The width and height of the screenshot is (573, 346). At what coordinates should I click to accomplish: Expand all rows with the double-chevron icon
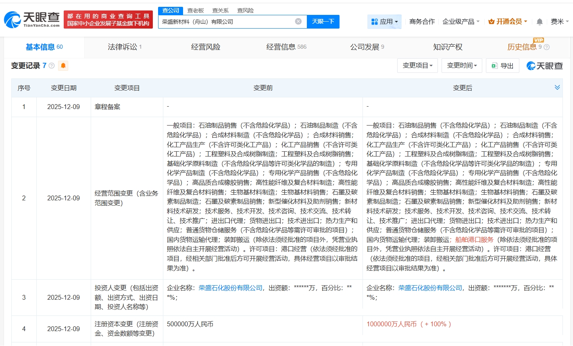pos(557,88)
